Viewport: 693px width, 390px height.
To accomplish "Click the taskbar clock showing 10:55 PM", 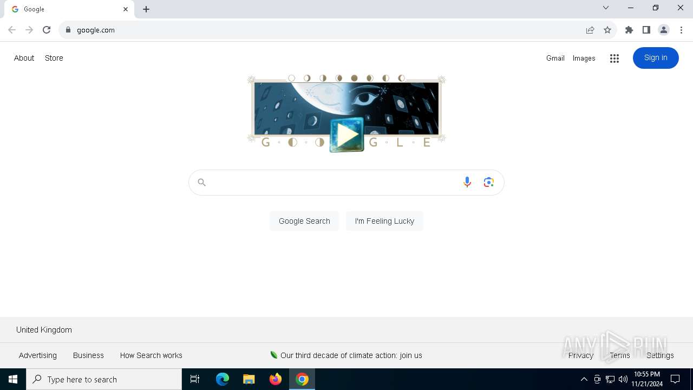I will [647, 379].
